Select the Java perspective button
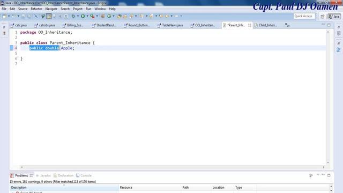This screenshot has height=193, width=343. coord(334,17)
